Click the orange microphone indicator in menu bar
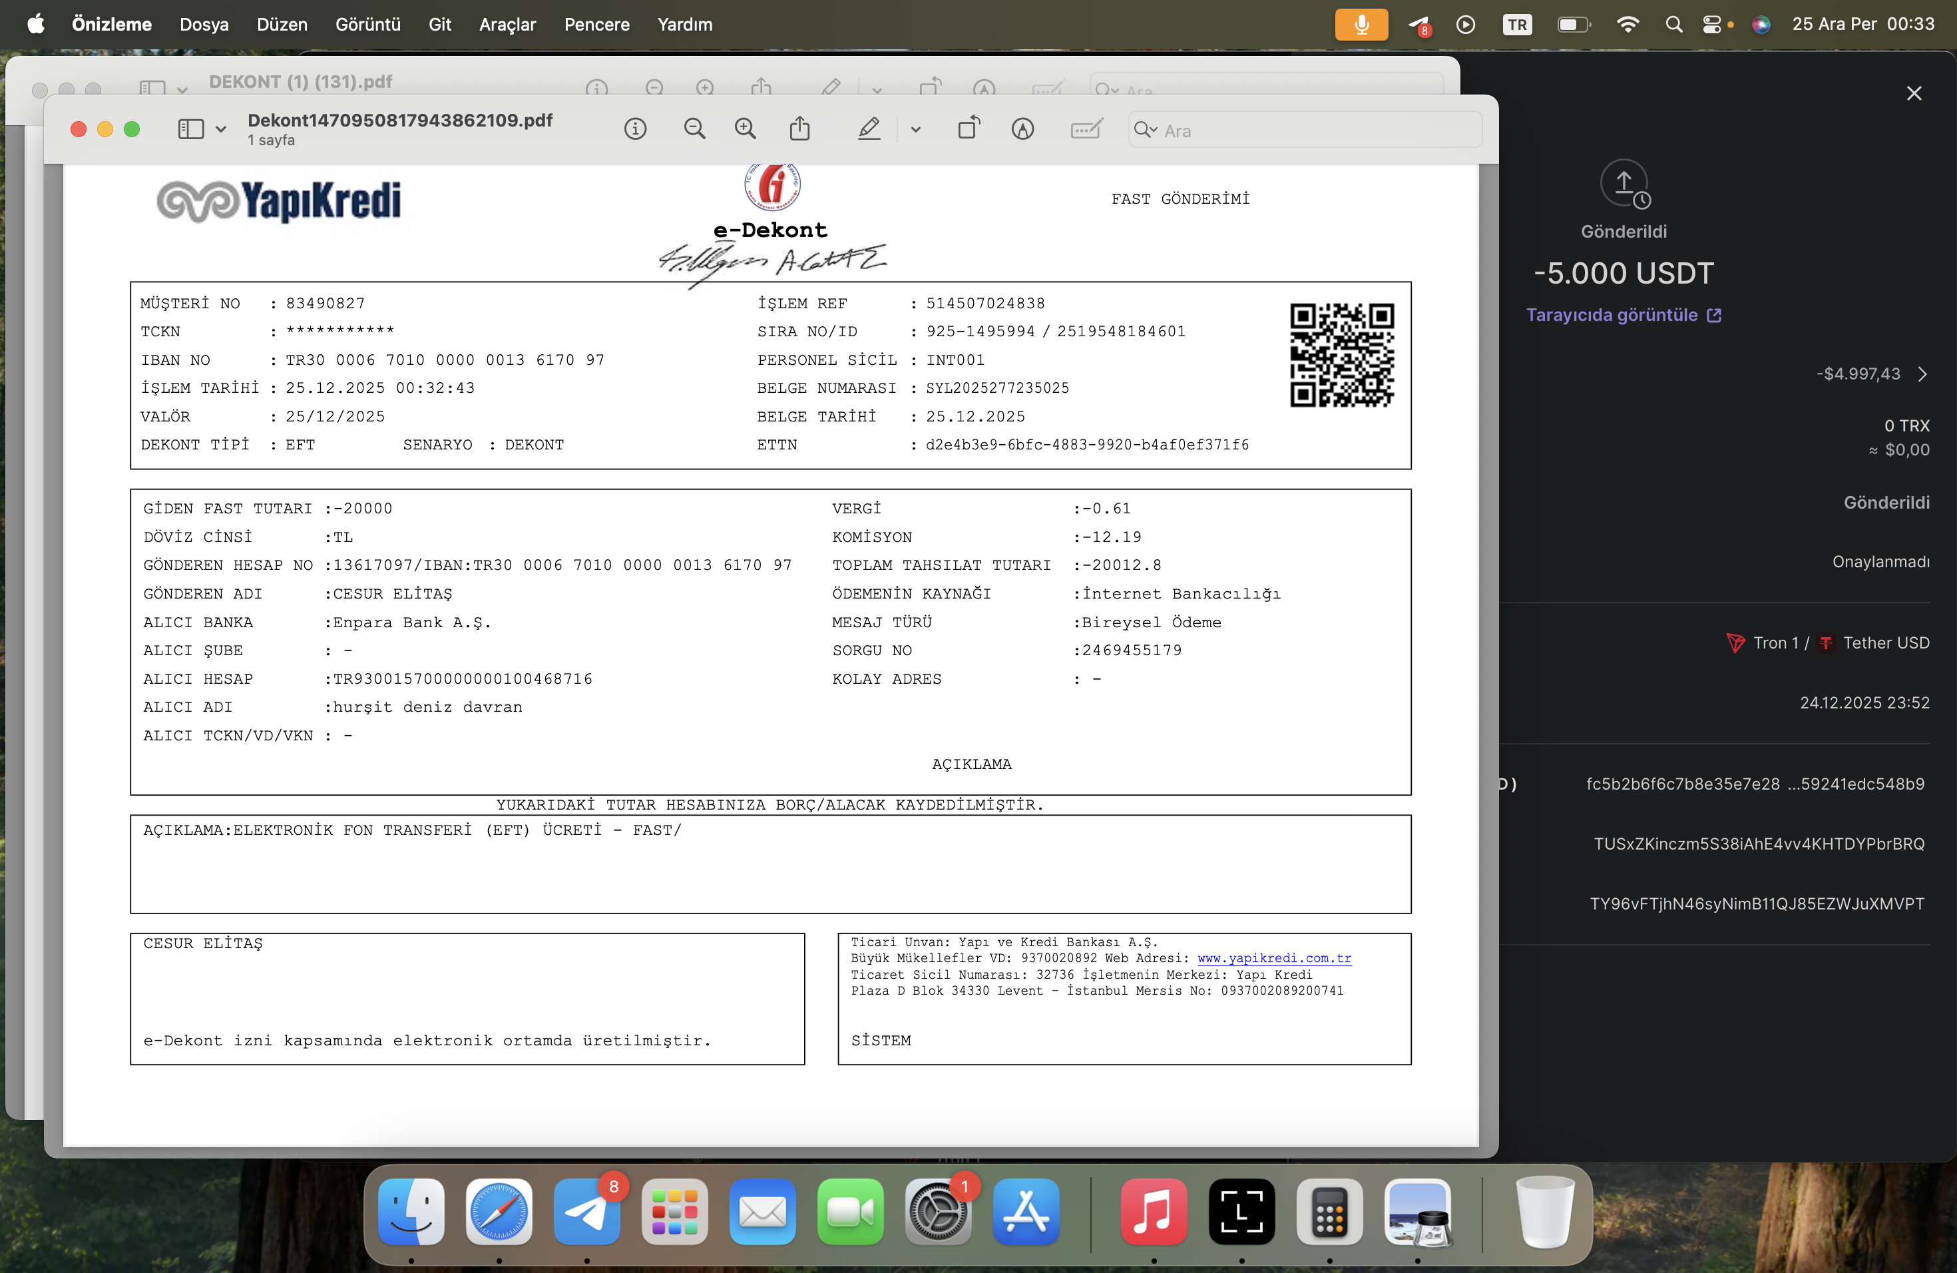Image resolution: width=1957 pixels, height=1273 pixels. tap(1361, 25)
